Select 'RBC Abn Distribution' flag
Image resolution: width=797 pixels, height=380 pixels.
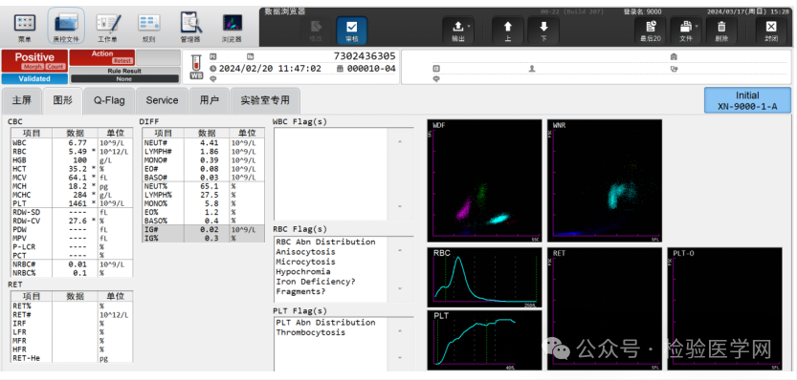pyautogui.click(x=326, y=242)
